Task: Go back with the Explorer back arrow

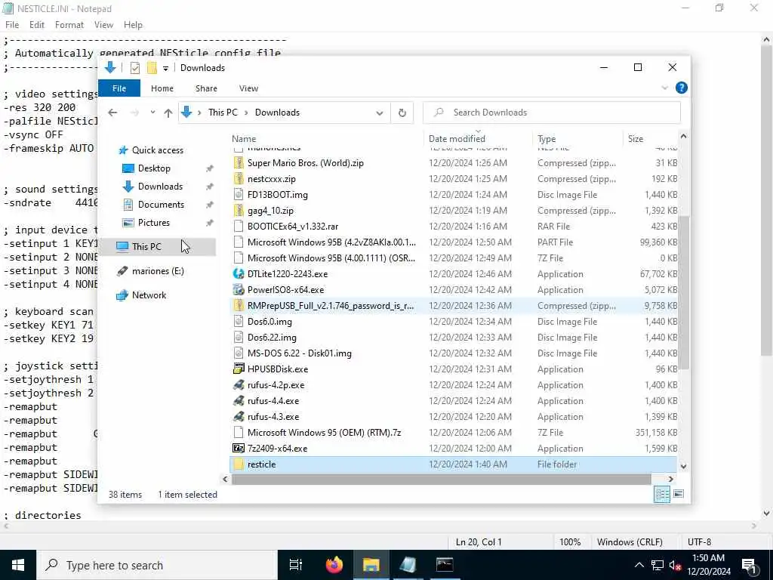Action: coord(113,113)
